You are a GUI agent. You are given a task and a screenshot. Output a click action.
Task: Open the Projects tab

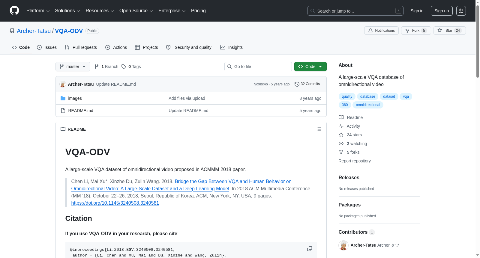click(146, 47)
